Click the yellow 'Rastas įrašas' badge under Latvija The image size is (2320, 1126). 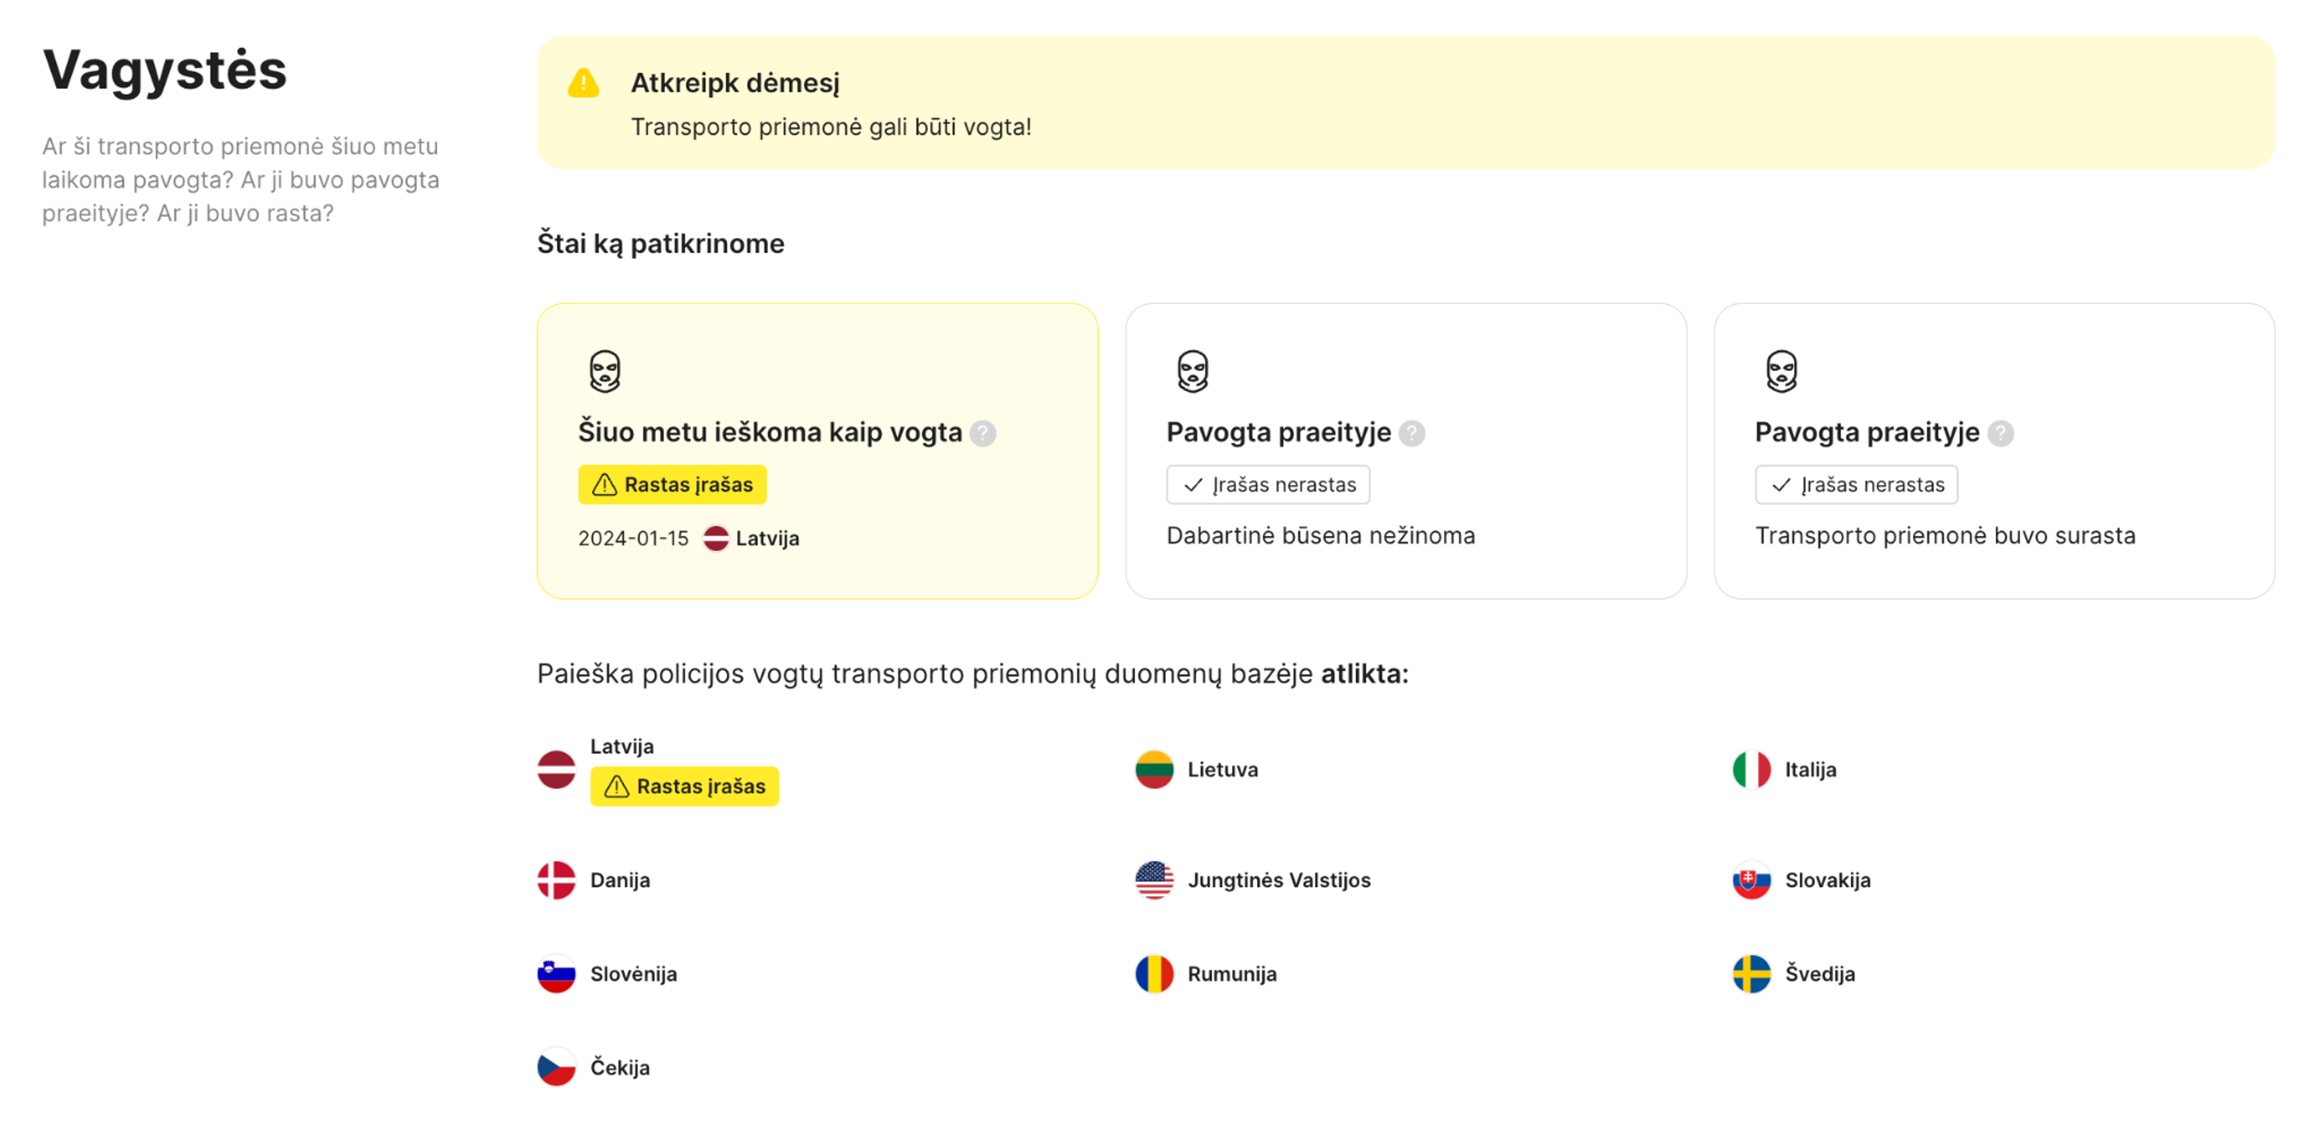pyautogui.click(x=683, y=785)
